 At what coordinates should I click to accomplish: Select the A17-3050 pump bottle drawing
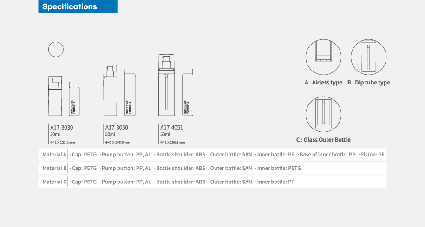(110, 90)
